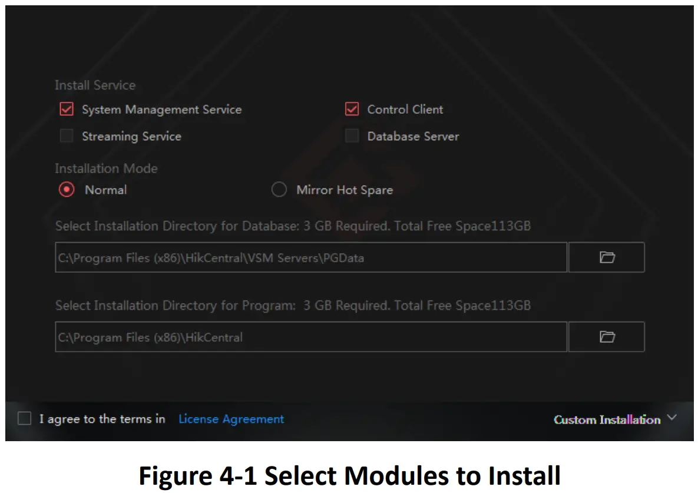Uncheck the System Management Service checkbox
Screen dimensions: 698x493
pos(66,109)
